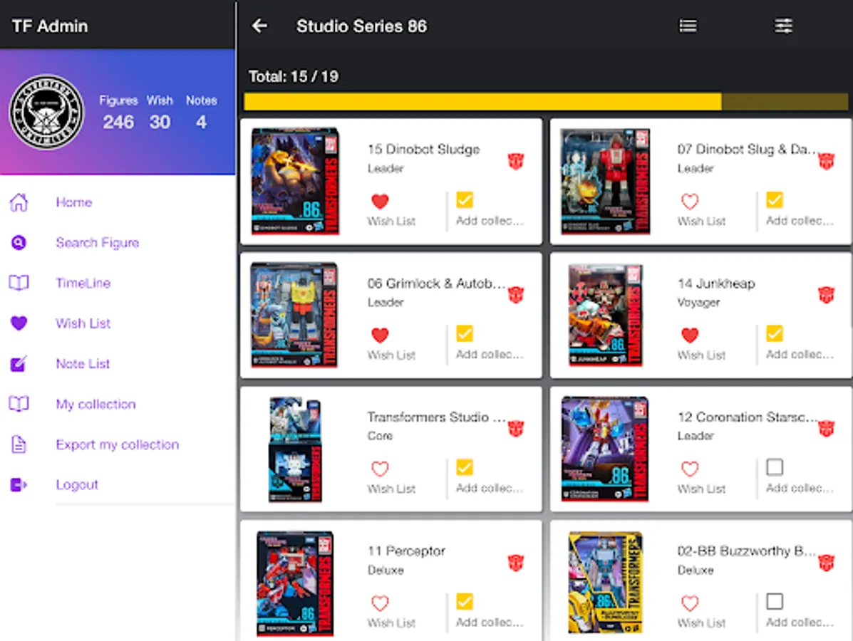Image resolution: width=853 pixels, height=641 pixels.
Task: Click the Home house icon in sidebar
Action: click(19, 202)
